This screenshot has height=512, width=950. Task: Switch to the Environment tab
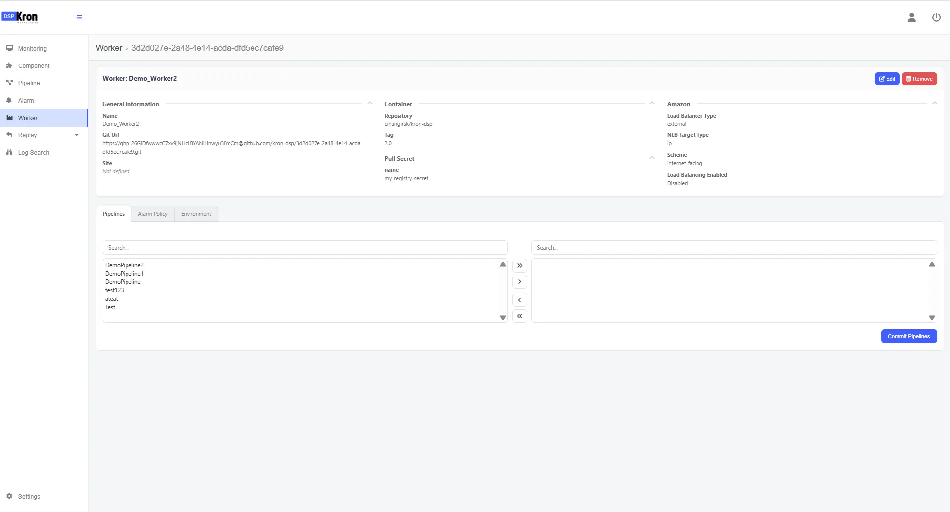tap(196, 214)
